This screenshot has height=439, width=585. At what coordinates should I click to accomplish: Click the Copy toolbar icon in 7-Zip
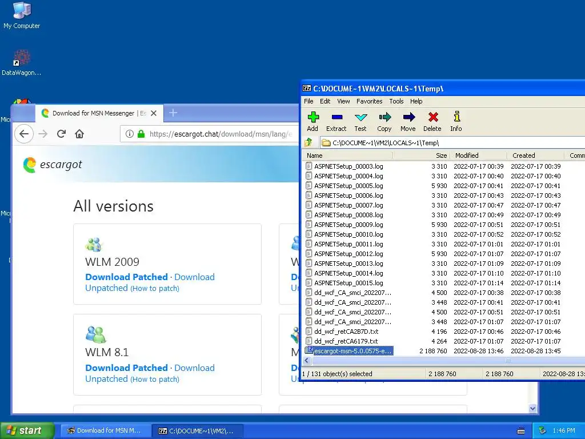[384, 122]
